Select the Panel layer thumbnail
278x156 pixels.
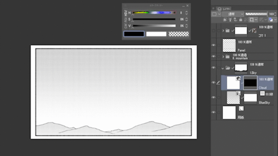coord(229,45)
